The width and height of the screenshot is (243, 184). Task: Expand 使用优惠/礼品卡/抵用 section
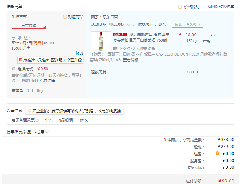(27, 132)
